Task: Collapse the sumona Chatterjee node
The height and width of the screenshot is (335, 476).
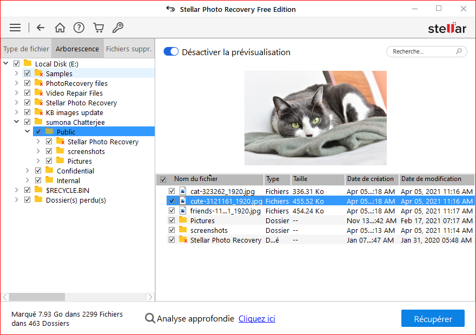Action: [16, 122]
